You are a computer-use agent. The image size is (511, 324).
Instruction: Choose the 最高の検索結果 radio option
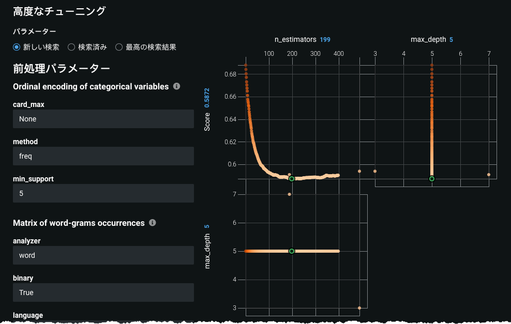119,47
